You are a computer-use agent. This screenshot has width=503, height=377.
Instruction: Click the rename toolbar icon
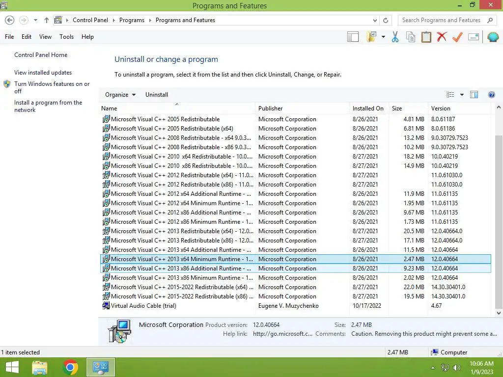coord(474,37)
